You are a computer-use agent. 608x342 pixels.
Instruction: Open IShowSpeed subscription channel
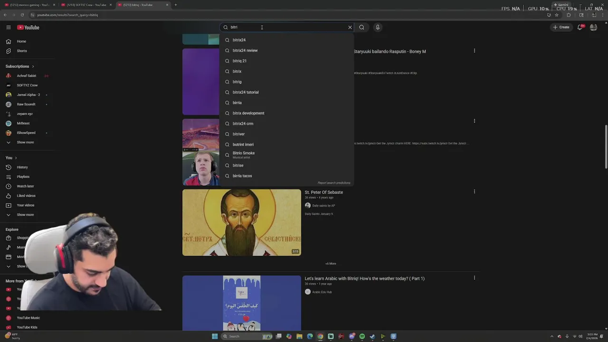tap(26, 133)
